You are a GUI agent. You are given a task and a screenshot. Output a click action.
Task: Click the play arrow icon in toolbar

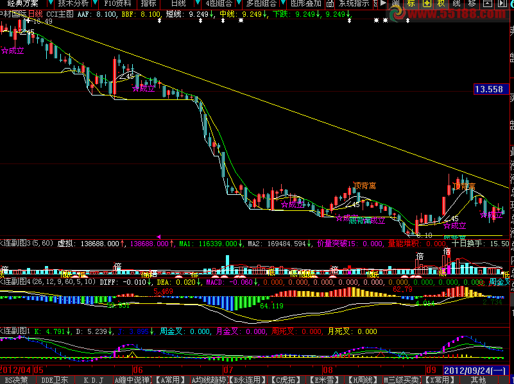point(383,4)
